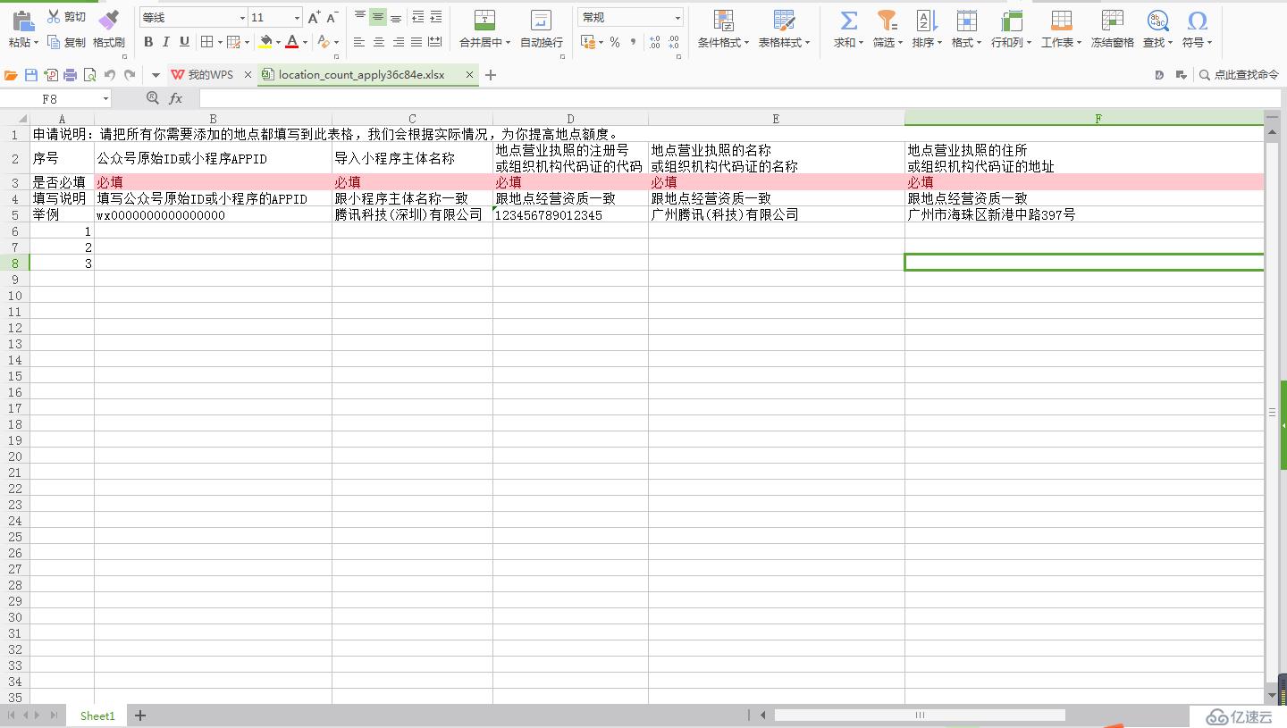
Task: Toggle Italic formatting
Action: [x=166, y=42]
